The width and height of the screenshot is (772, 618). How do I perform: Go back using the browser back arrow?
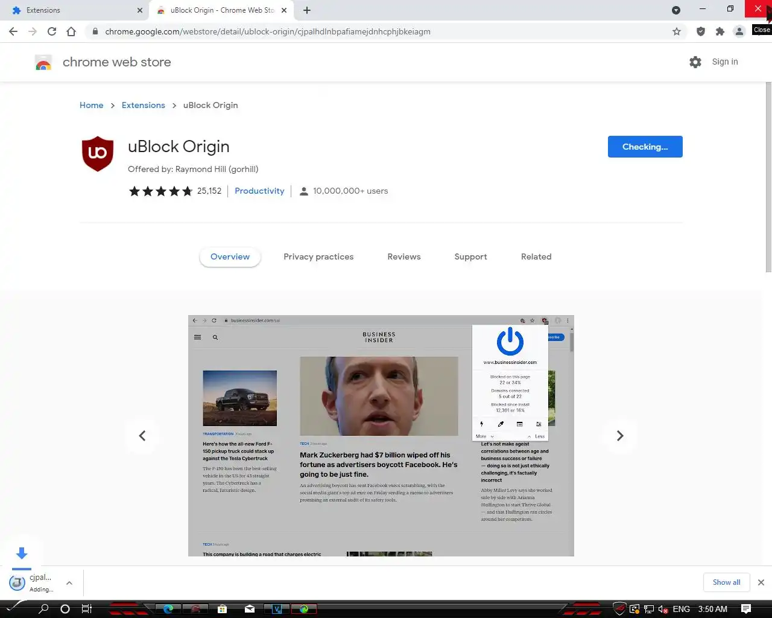(x=13, y=31)
